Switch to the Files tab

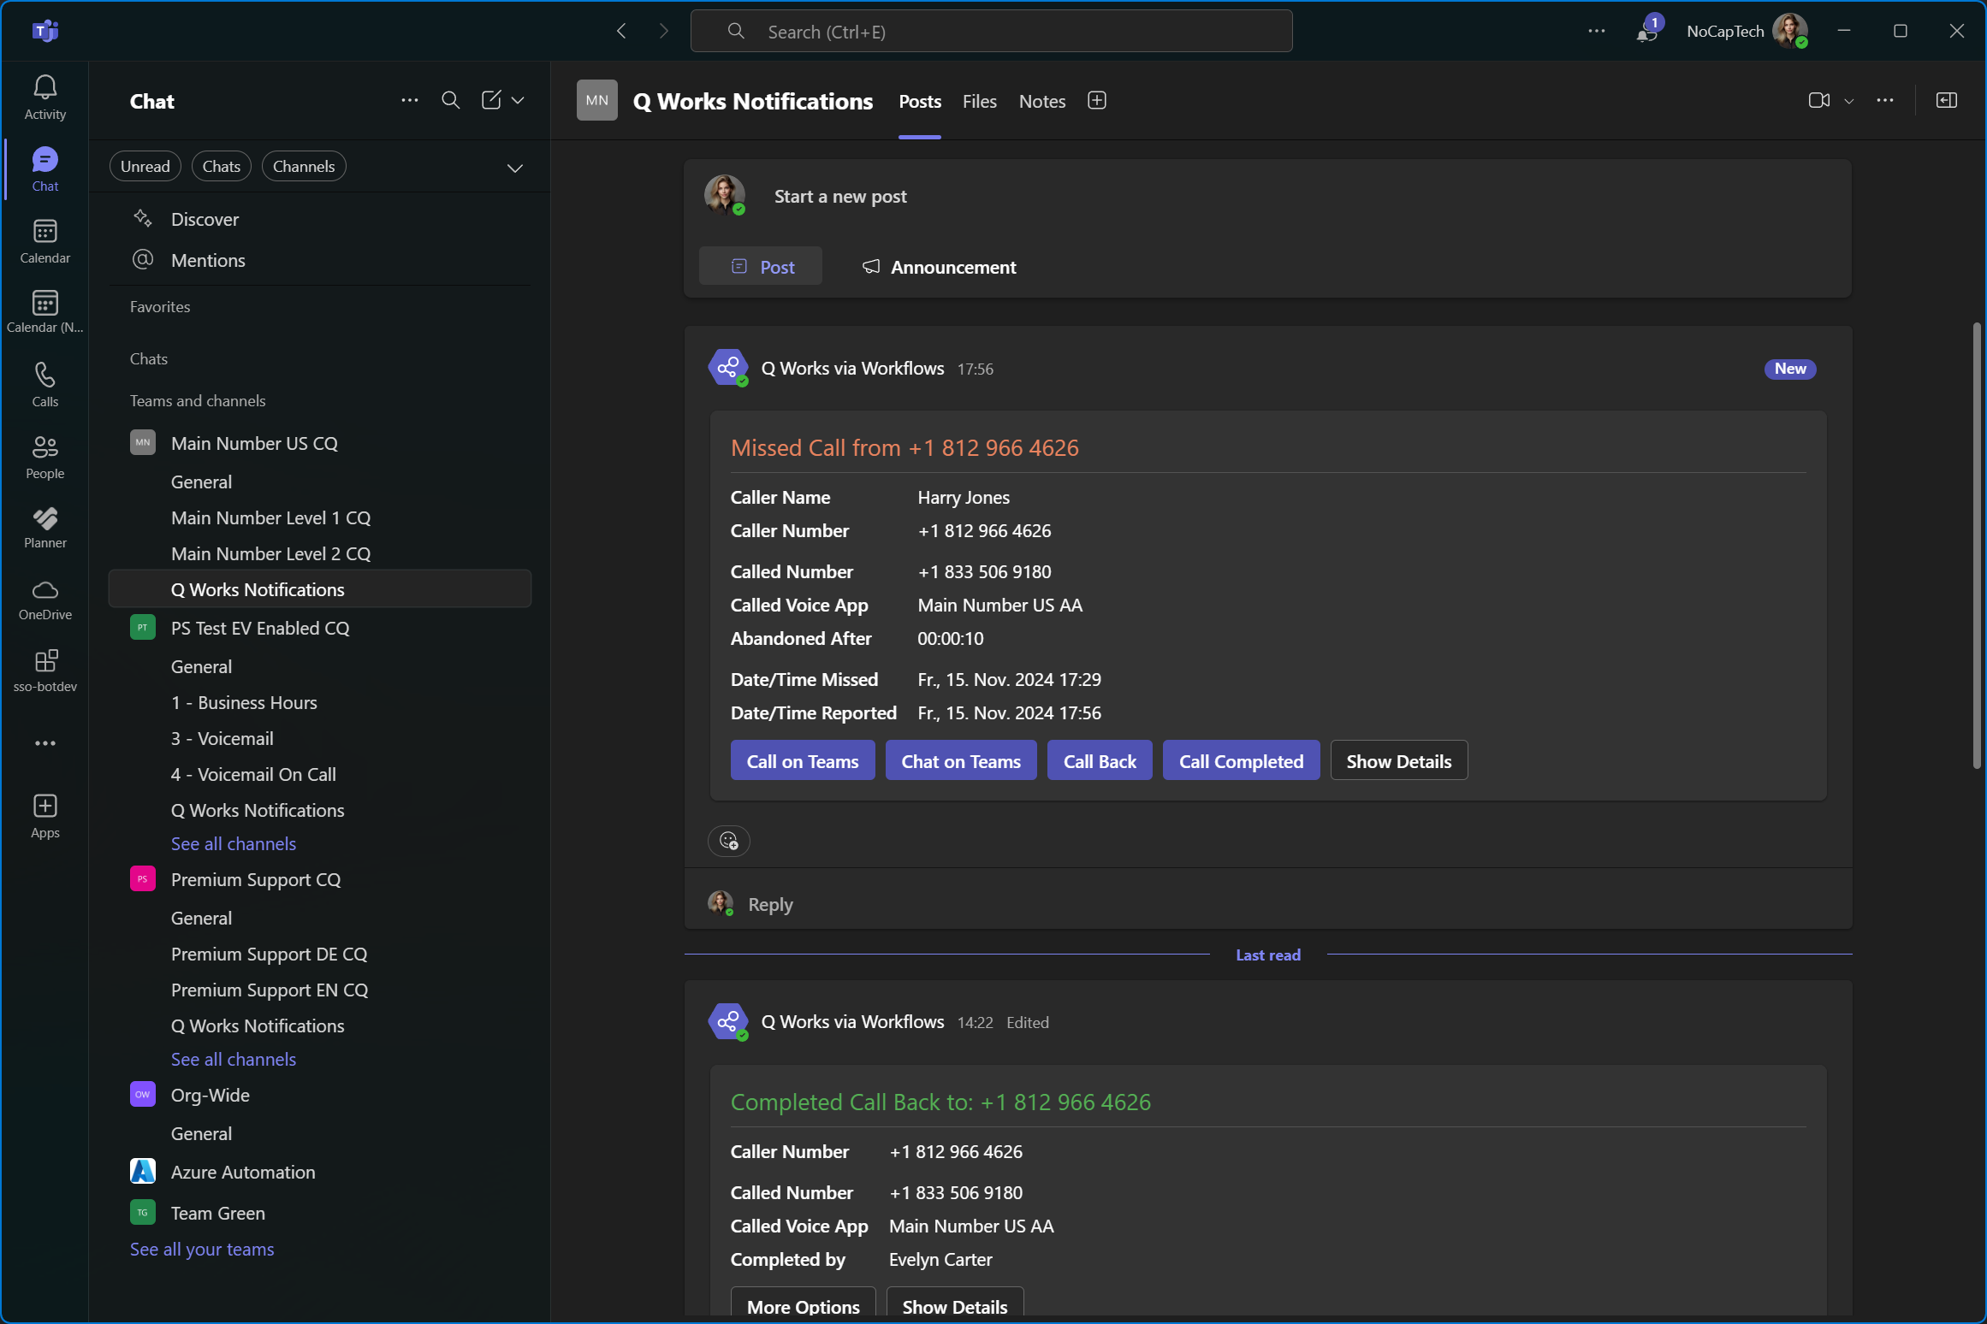979,100
